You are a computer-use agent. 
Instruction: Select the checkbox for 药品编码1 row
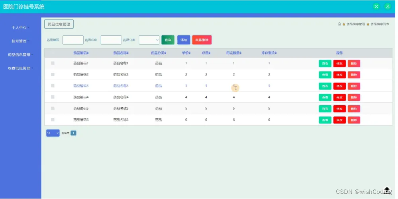[x=53, y=63]
